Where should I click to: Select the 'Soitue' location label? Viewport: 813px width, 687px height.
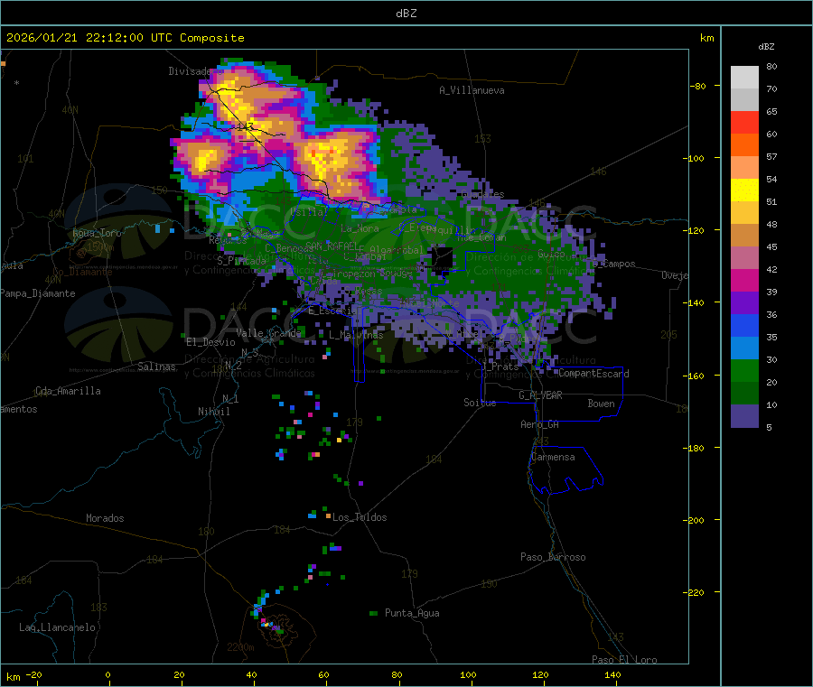(480, 403)
